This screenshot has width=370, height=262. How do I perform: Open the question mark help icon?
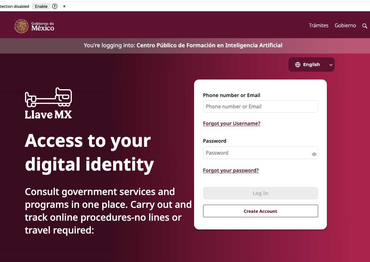55,6
